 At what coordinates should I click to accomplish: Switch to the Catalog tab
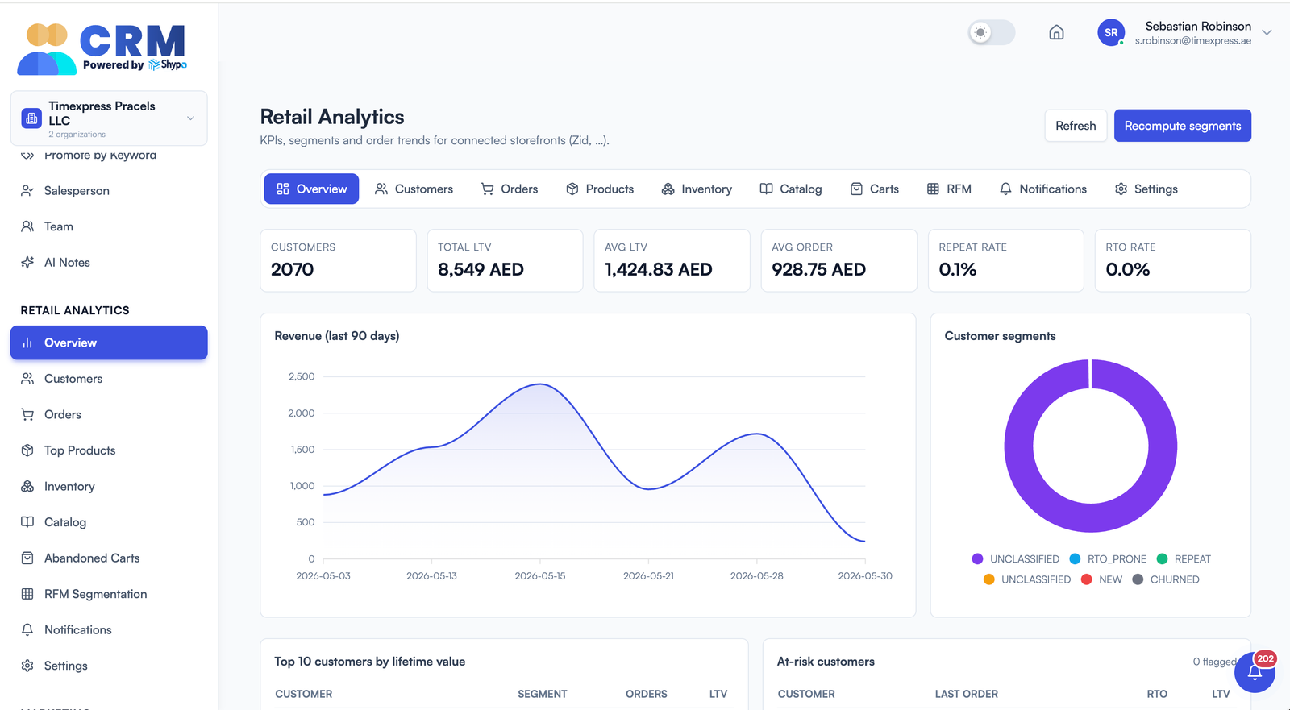click(x=791, y=189)
